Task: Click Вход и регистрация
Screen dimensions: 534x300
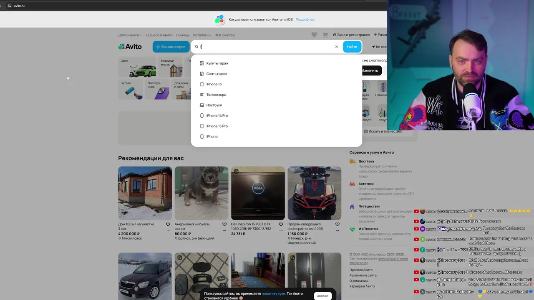Action: (x=351, y=35)
